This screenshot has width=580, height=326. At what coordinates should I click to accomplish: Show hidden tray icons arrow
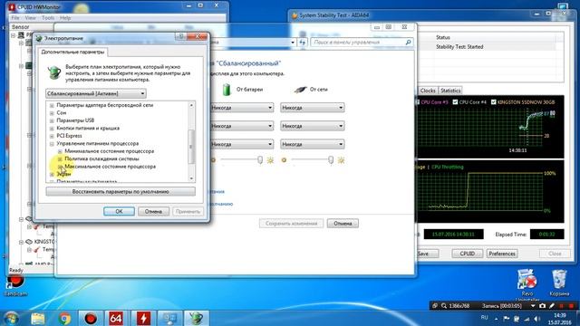coord(496,319)
